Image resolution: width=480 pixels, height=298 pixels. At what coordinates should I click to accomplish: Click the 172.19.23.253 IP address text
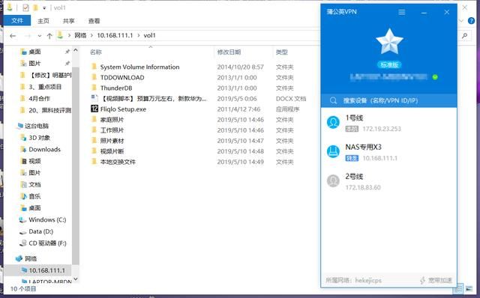pos(382,129)
